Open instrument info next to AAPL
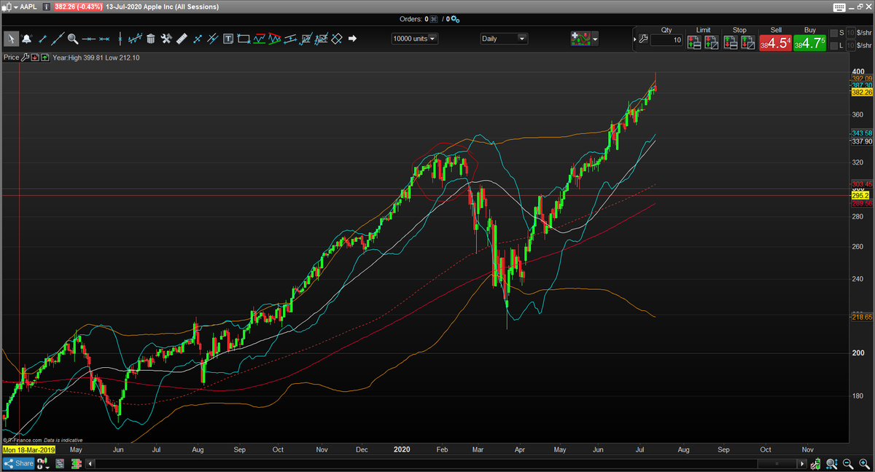This screenshot has height=472, width=875. tap(47, 7)
